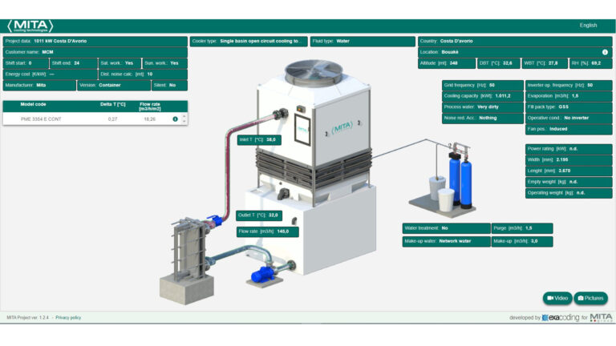Viewport: 616px width, 346px height.
Task: Click the Shift start value field
Action: pyautogui.click(x=26, y=63)
